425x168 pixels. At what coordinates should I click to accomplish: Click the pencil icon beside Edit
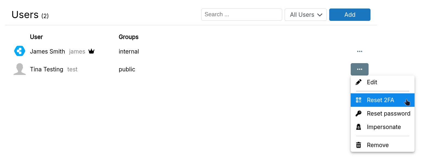pyautogui.click(x=358, y=82)
